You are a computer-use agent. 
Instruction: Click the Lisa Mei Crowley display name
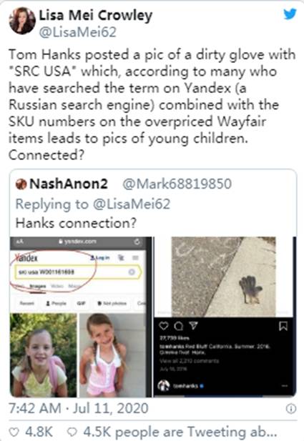coord(96,15)
